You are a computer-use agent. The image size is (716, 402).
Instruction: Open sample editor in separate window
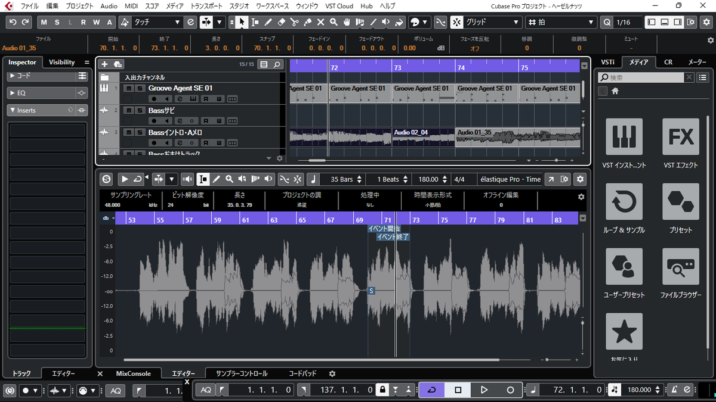click(550, 179)
